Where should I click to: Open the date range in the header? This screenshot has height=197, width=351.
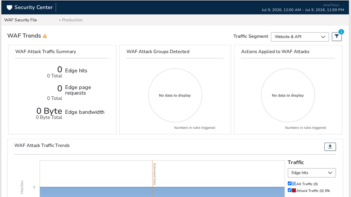click(303, 10)
